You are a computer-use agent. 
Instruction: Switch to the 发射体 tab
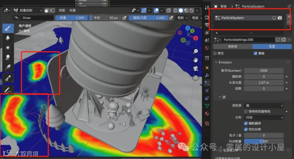coord(233,46)
